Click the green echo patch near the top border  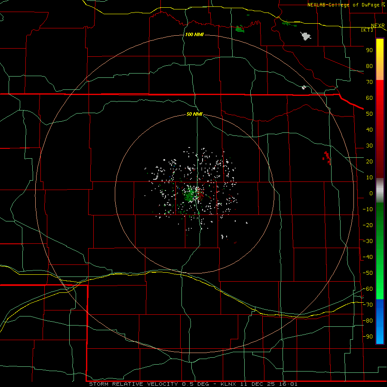click(240, 29)
